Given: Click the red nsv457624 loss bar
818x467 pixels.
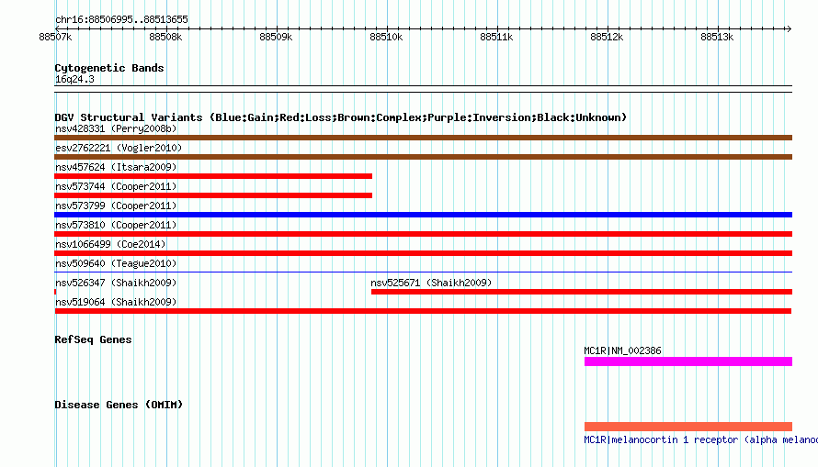Looking at the screenshot, I should (x=213, y=176).
